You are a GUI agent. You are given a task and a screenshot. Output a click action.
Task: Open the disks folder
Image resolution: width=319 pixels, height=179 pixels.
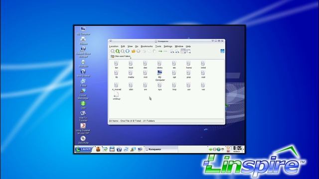(x=159, y=65)
